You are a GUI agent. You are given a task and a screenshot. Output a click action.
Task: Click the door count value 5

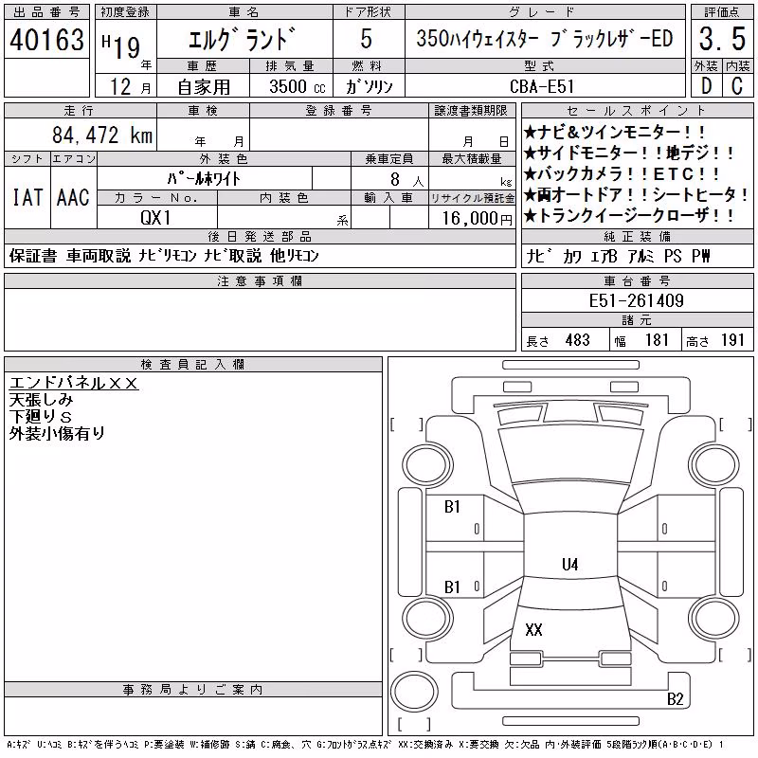367,39
